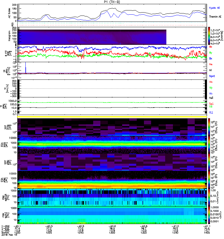224x239 pixels.
Task: Select the green "By" legend entry
Action: coord(211,53)
